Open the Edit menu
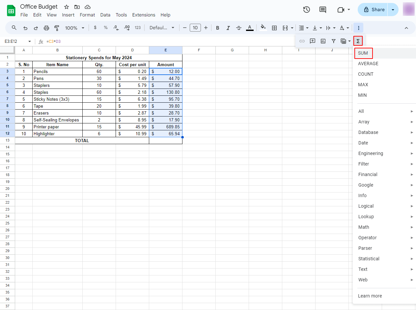 coord(37,15)
